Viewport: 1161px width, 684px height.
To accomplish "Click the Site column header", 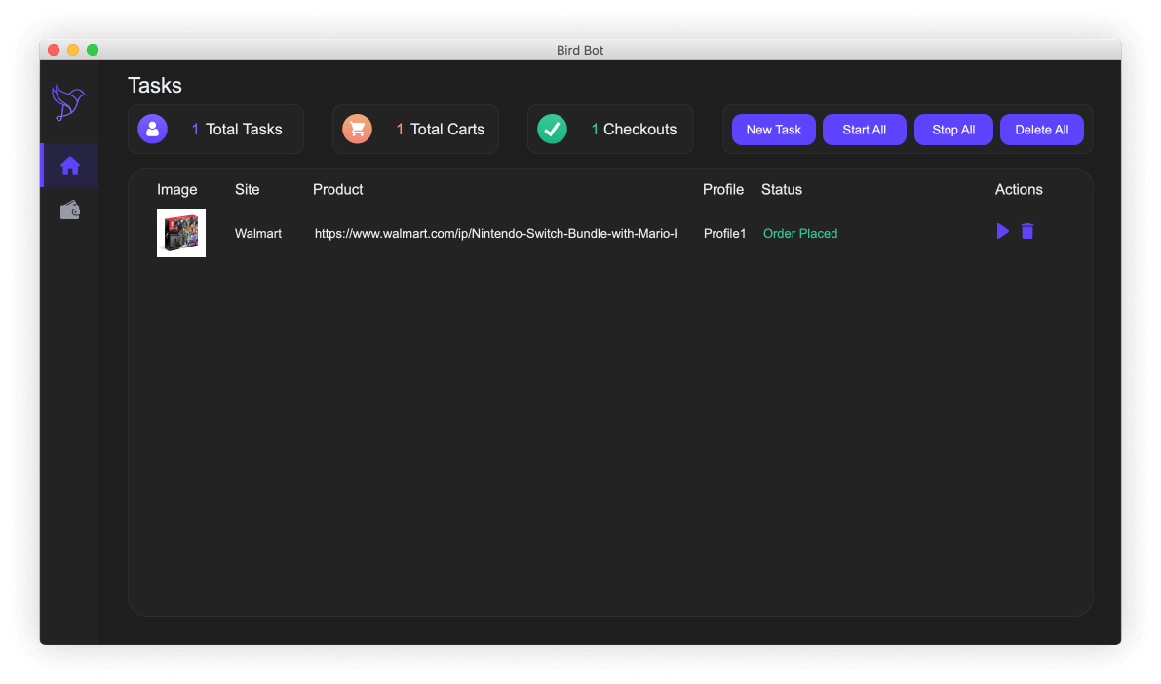I will [248, 189].
